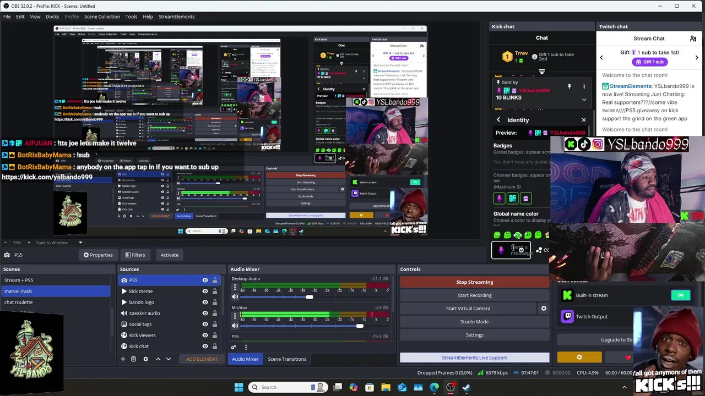Move selected source up with arrow icon
Image resolution: width=705 pixels, height=396 pixels.
pyautogui.click(x=158, y=359)
